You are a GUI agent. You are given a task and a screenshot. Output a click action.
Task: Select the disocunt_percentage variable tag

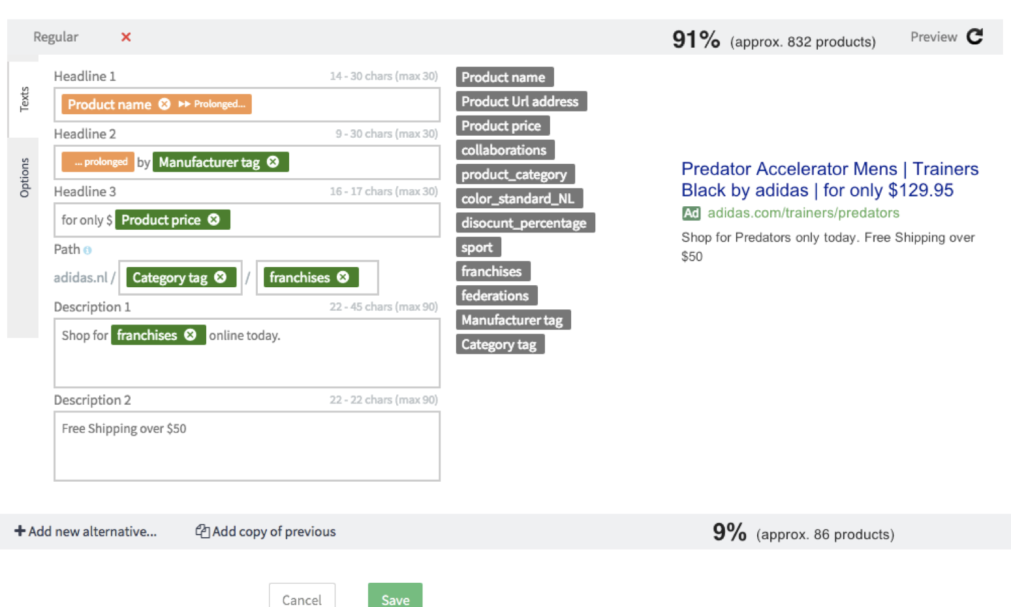(525, 223)
